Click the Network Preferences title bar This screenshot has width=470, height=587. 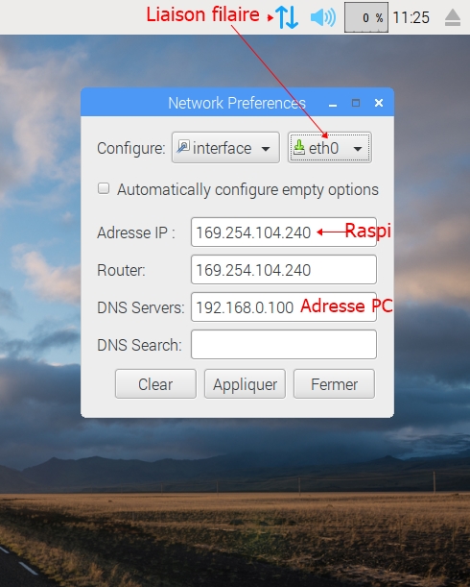point(237,103)
